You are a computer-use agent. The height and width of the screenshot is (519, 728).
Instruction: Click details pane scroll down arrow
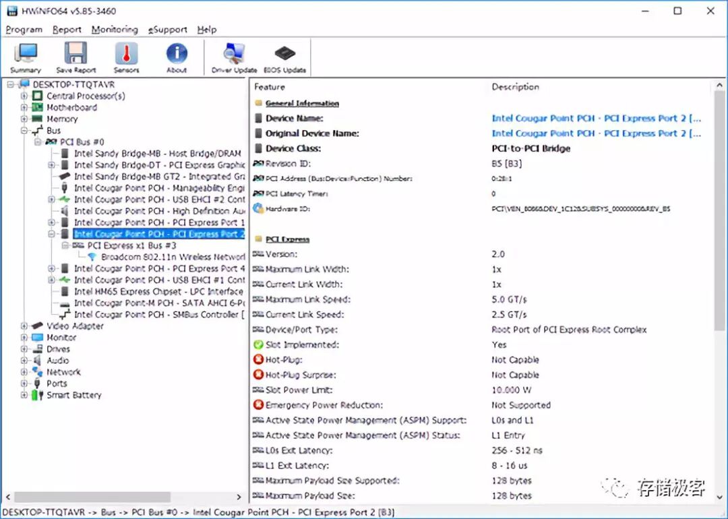pyautogui.click(x=719, y=497)
